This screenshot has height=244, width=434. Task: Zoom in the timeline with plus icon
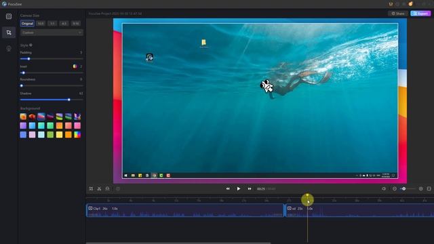tap(420, 188)
